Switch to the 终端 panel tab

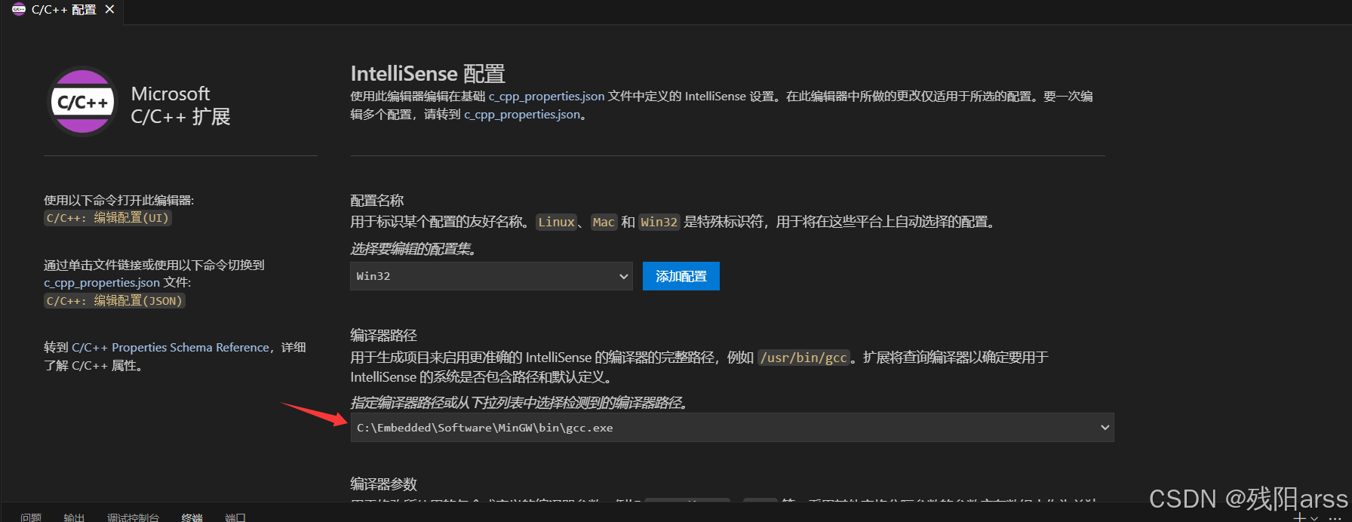(x=192, y=517)
